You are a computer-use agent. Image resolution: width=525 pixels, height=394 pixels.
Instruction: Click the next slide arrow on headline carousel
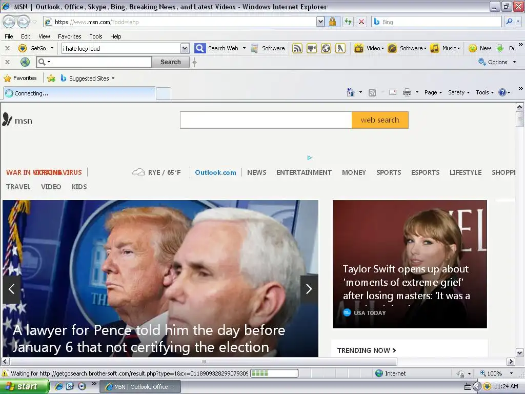point(309,289)
